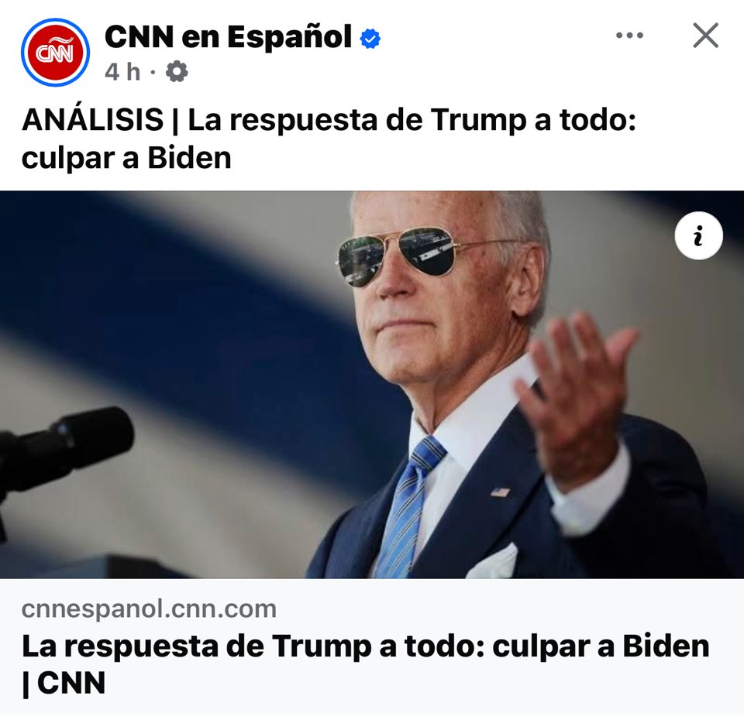The width and height of the screenshot is (744, 720).
Task: Click the gear audience icon beside 4 h
Action: (177, 71)
